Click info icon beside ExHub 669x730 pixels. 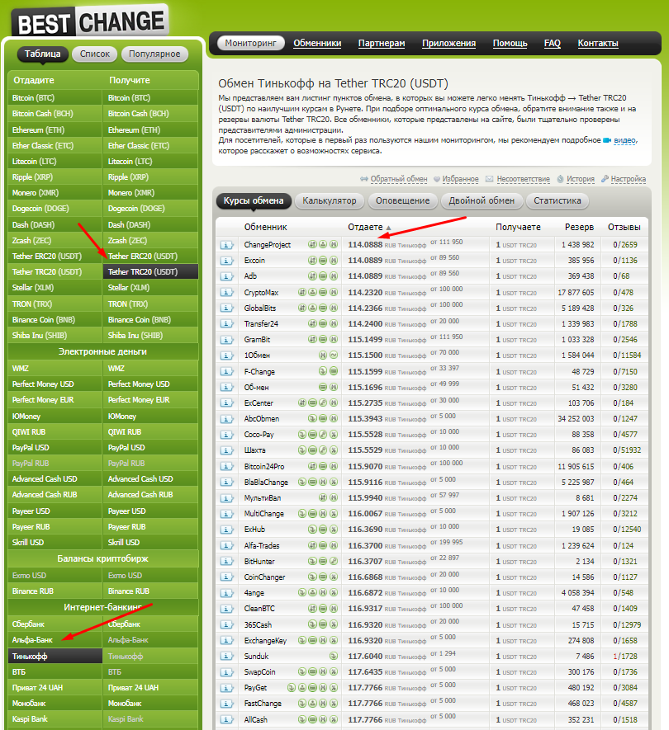(x=226, y=530)
